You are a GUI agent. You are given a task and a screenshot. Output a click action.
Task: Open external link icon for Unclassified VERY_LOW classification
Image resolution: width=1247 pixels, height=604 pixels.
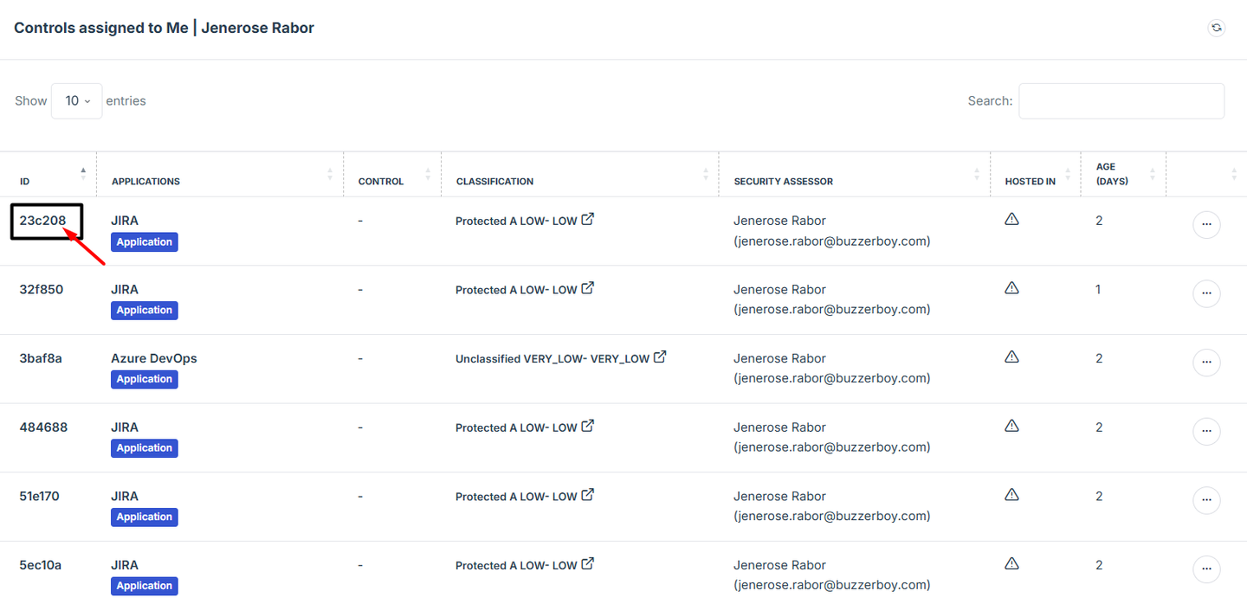pyautogui.click(x=660, y=357)
